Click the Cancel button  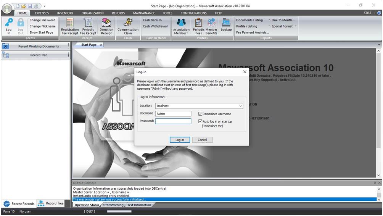[202, 140]
